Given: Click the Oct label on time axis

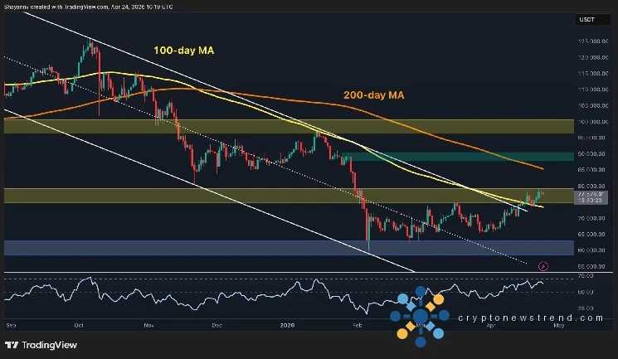Looking at the screenshot, I should (x=80, y=327).
